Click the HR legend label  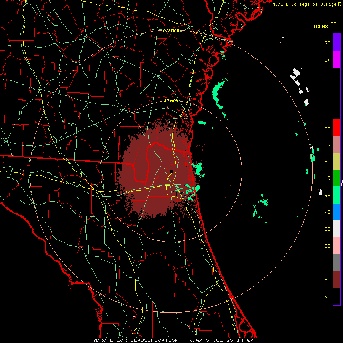click(x=327, y=178)
